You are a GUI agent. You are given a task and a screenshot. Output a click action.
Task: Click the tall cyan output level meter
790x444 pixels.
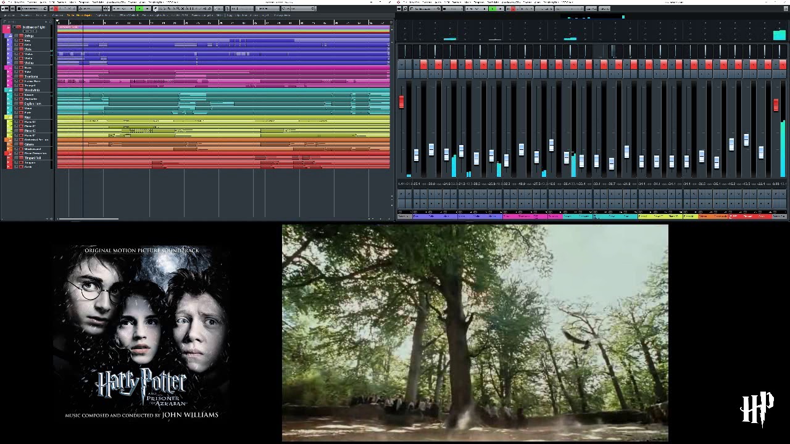[783, 149]
